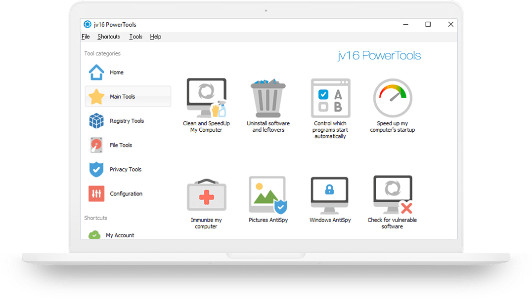The width and height of the screenshot is (532, 299).
Task: Open the Configuration category label
Action: pyautogui.click(x=126, y=194)
